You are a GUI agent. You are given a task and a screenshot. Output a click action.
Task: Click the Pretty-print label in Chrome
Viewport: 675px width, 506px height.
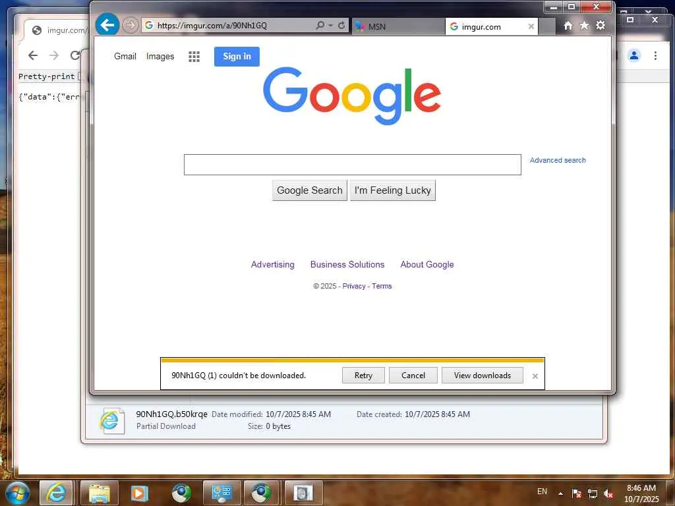point(47,76)
